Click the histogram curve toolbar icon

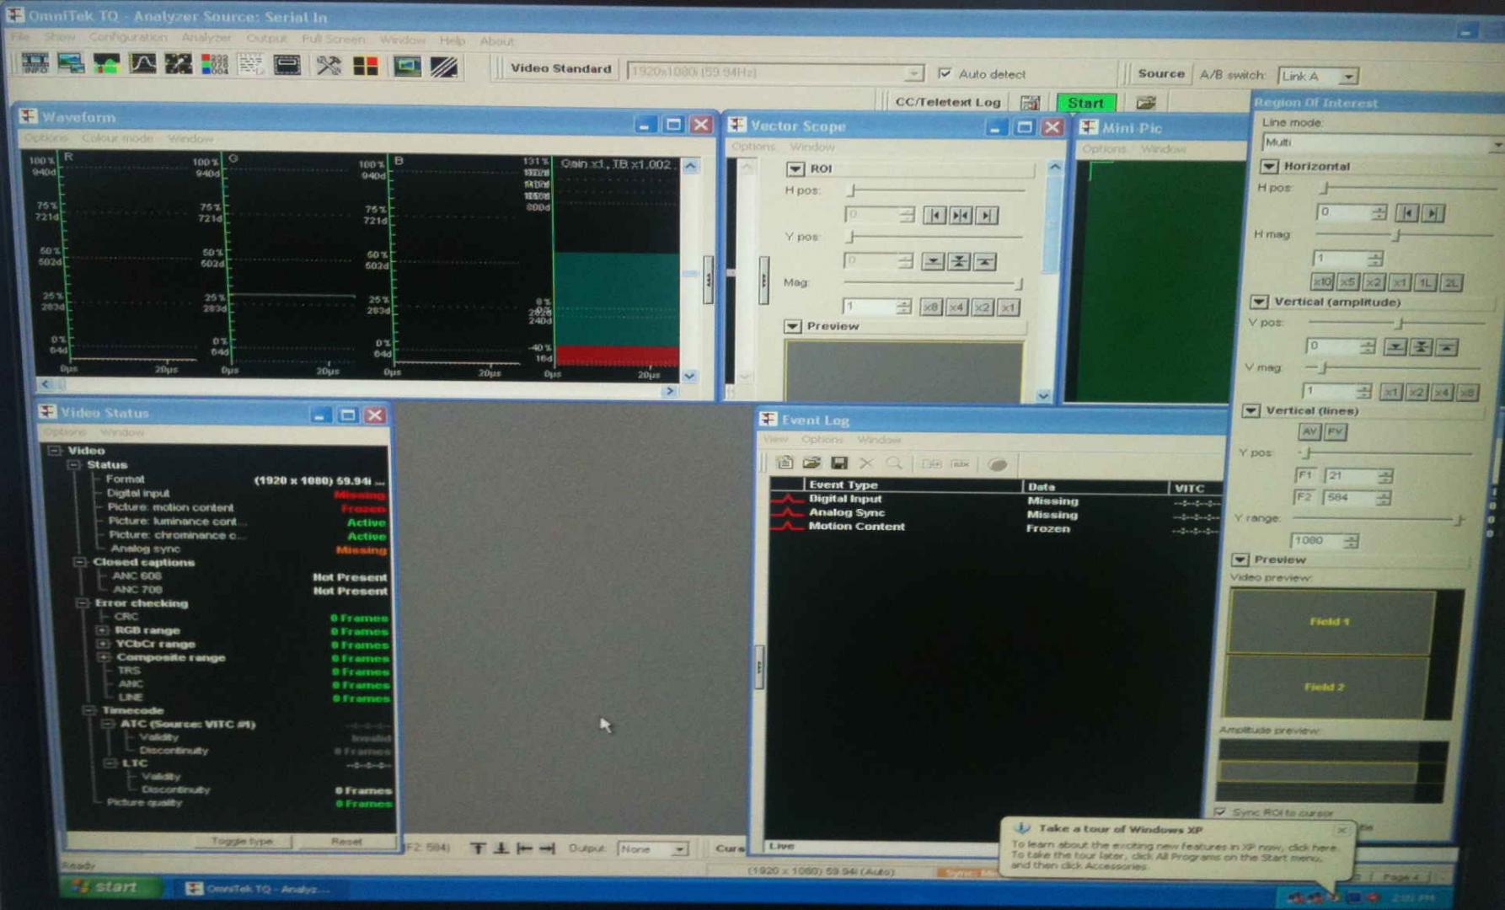(142, 63)
